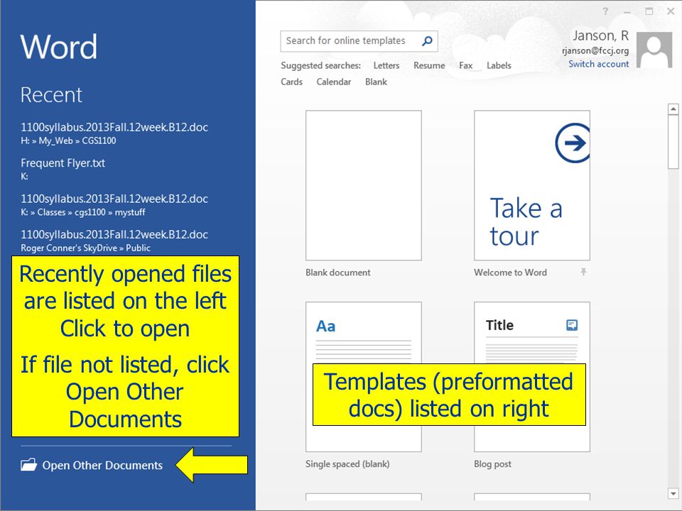
Task: Search suggested Letters templates
Action: pos(386,65)
